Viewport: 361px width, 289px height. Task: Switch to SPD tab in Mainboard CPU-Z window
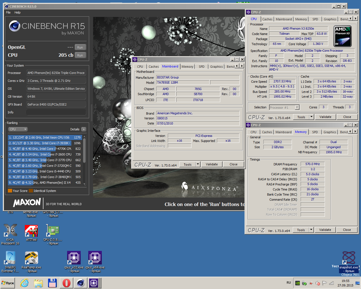coord(201,67)
